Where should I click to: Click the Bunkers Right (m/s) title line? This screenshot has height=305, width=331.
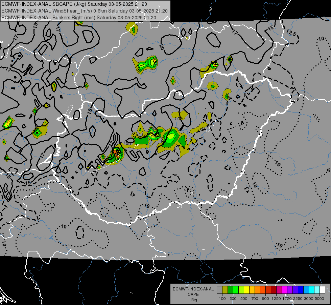(78, 18)
